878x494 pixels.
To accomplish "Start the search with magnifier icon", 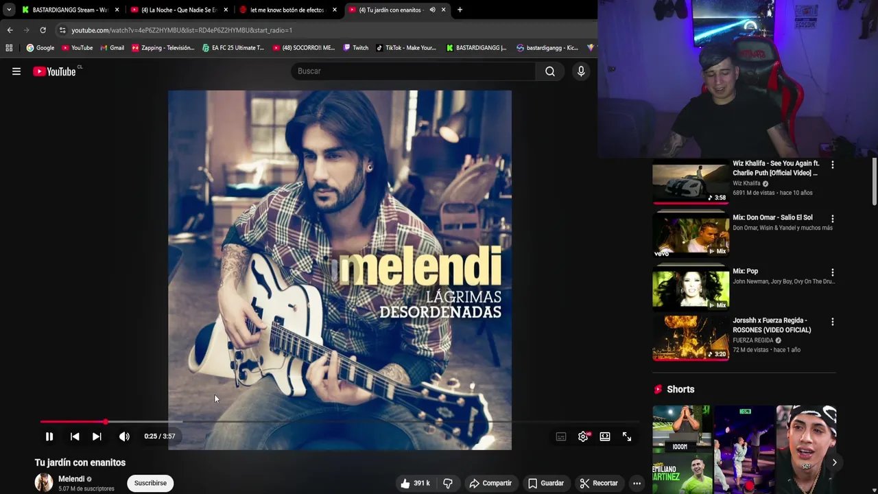I will tap(550, 71).
